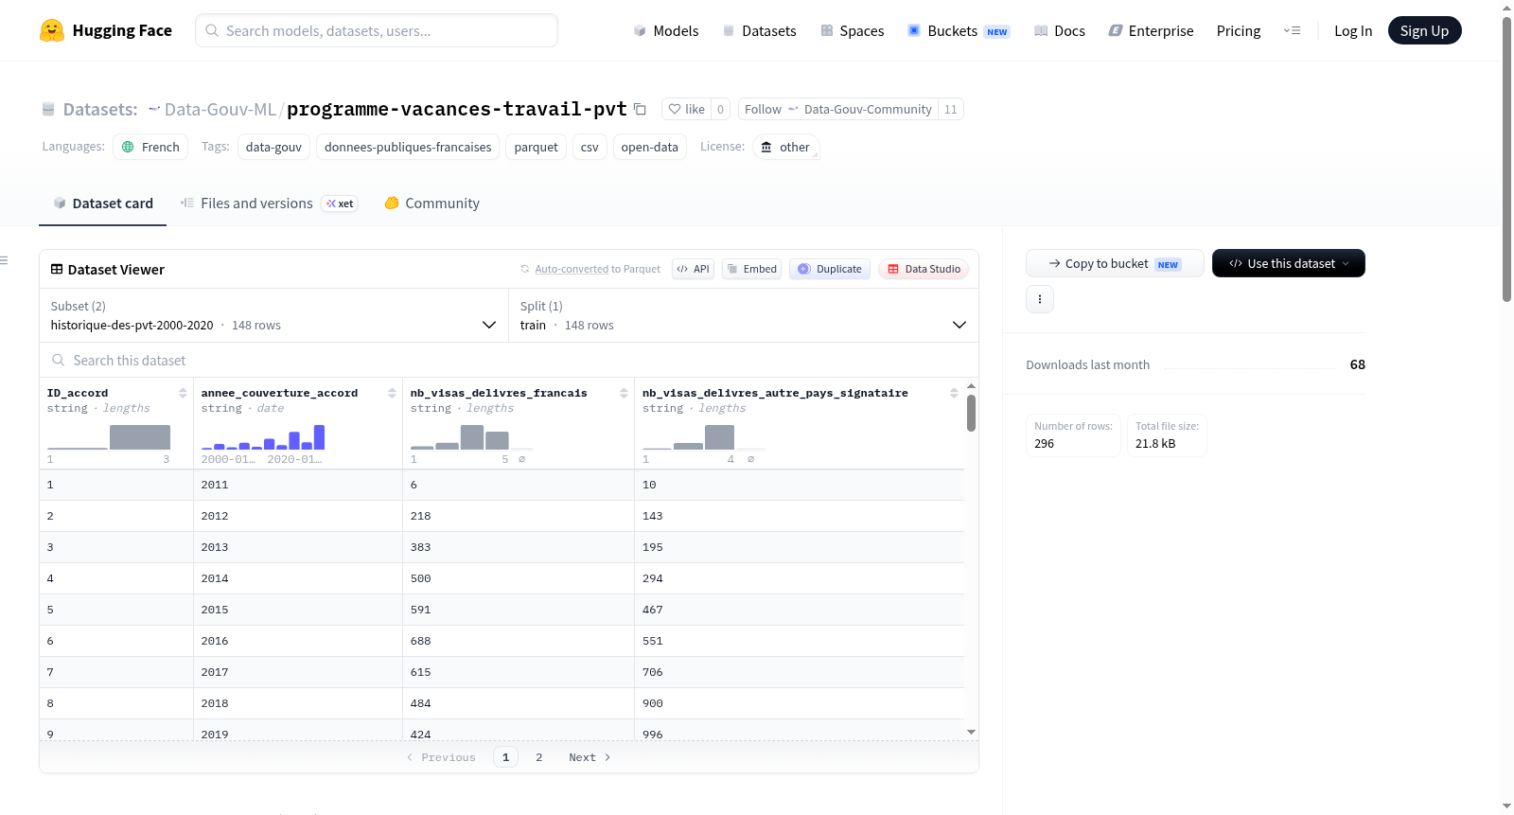Open Data Studio

pyautogui.click(x=924, y=269)
